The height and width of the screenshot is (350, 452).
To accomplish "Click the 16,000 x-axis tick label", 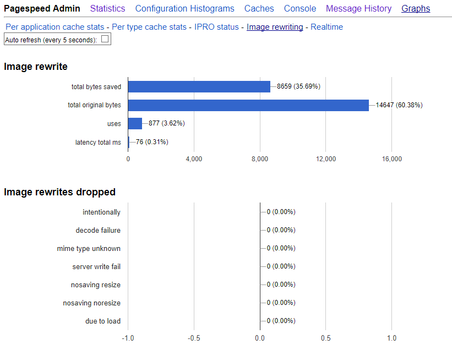I will (x=392, y=159).
